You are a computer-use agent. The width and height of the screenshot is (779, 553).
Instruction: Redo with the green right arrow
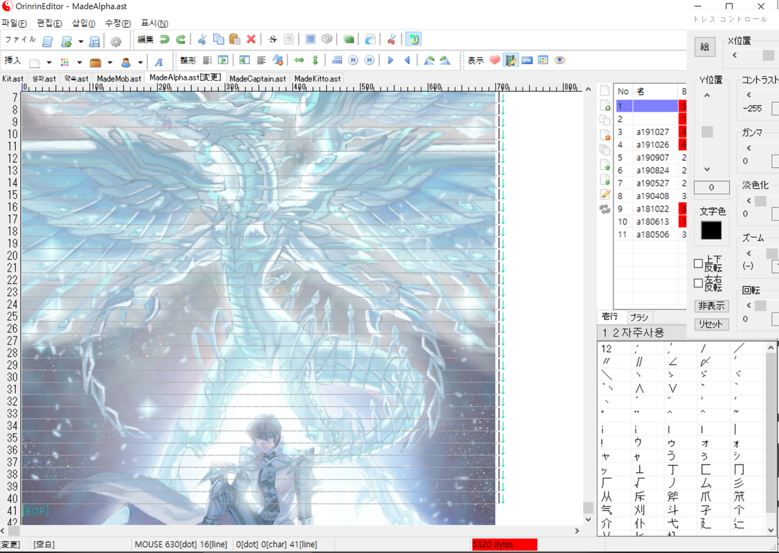[181, 39]
